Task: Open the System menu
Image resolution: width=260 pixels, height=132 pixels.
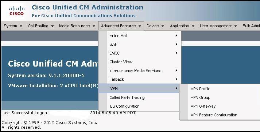Action: 13,26
